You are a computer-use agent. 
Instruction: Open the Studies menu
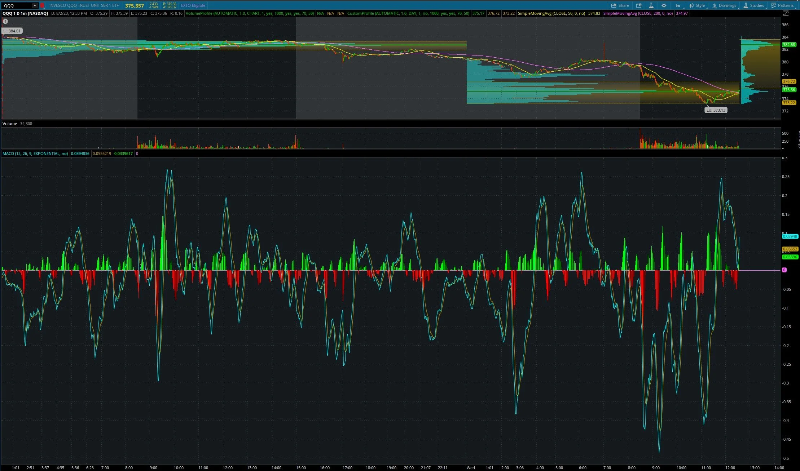tap(758, 5)
